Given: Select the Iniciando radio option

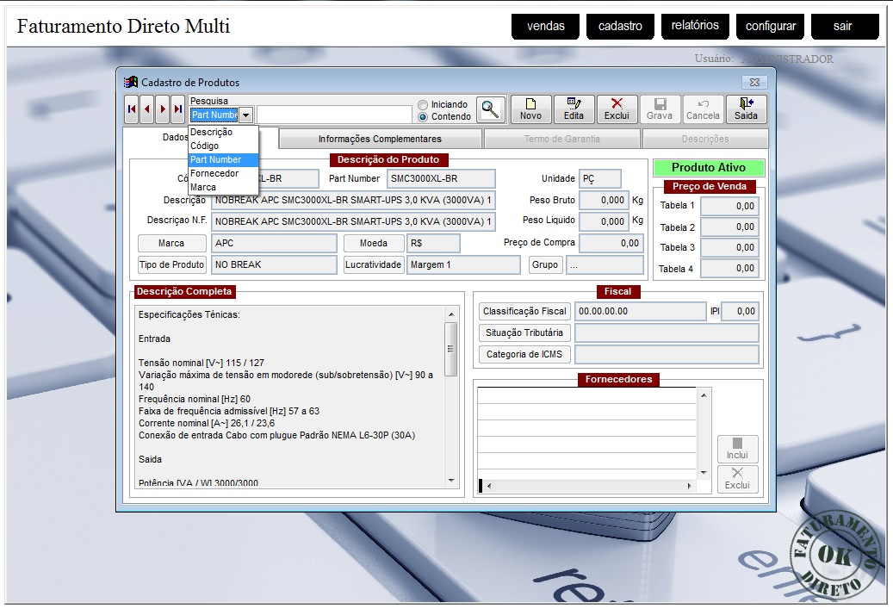Looking at the screenshot, I should (423, 104).
